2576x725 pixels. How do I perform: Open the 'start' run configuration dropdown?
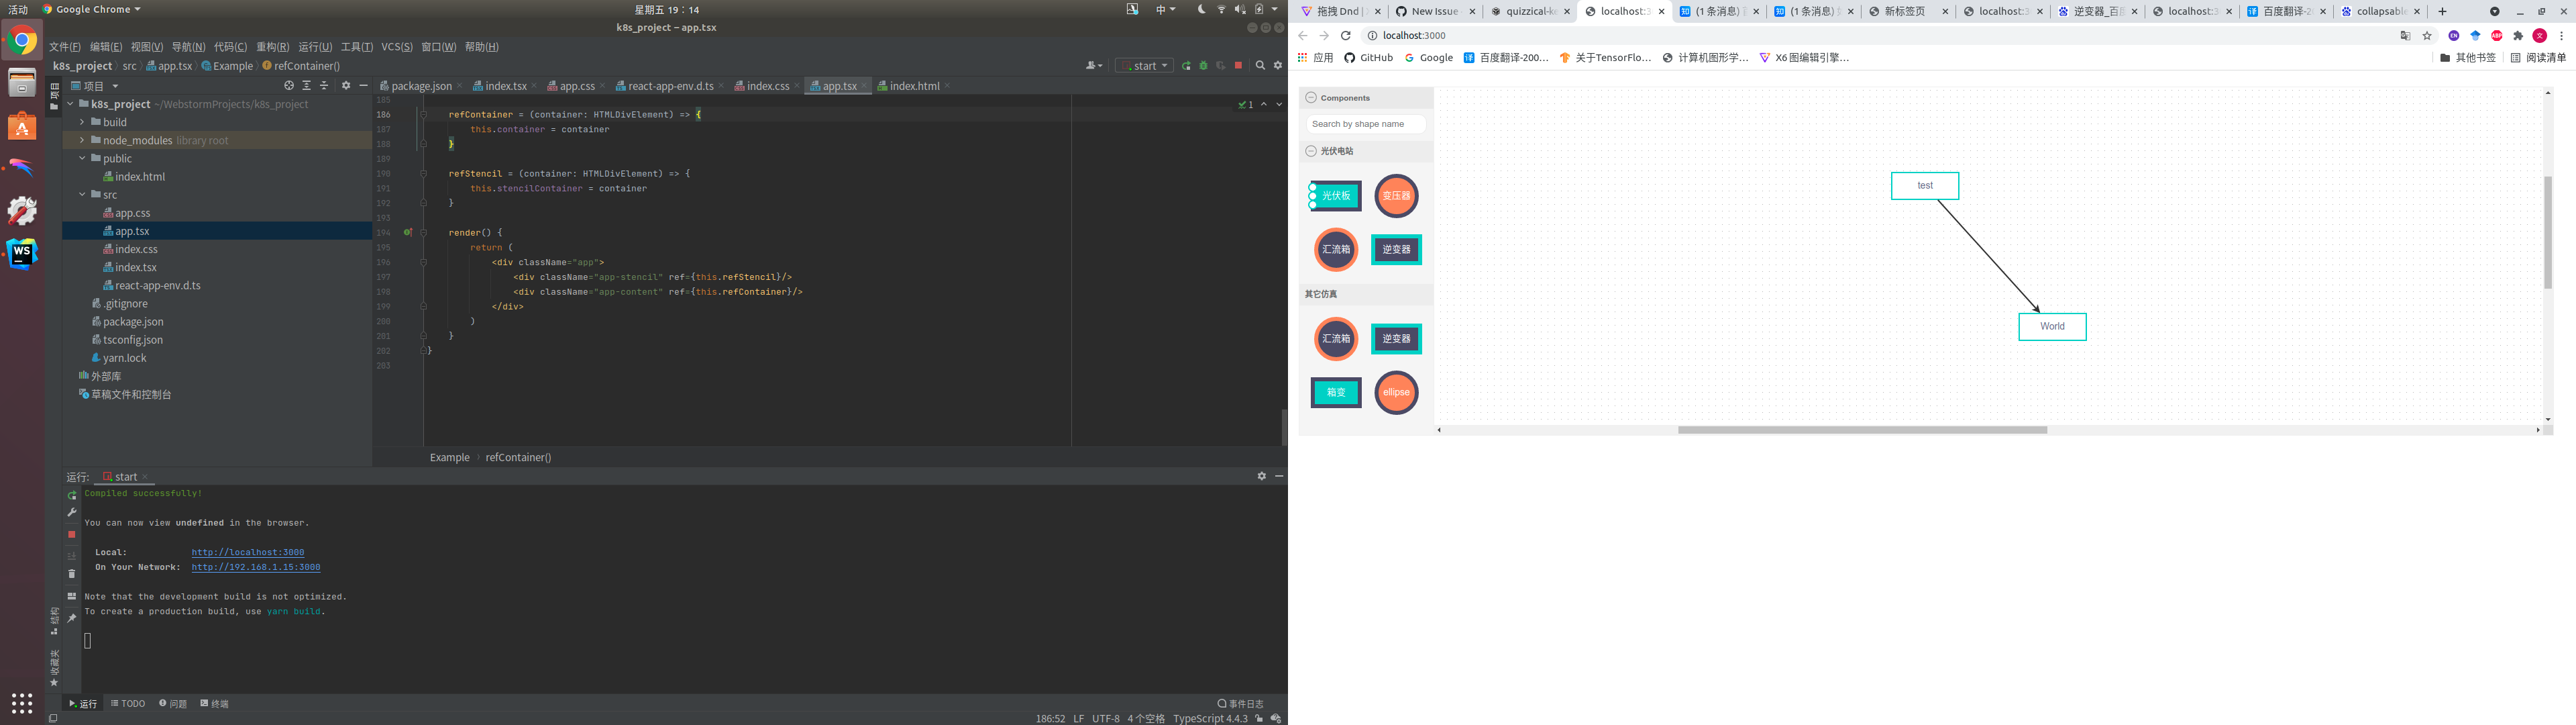click(x=1165, y=65)
